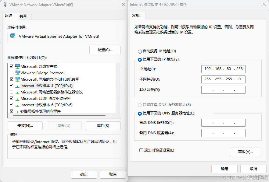This screenshot has width=269, height=182.
Task: Uncheck Internet 协议版本 4 (TCP/IPv4) checkbox
Action: (x=12, y=86)
